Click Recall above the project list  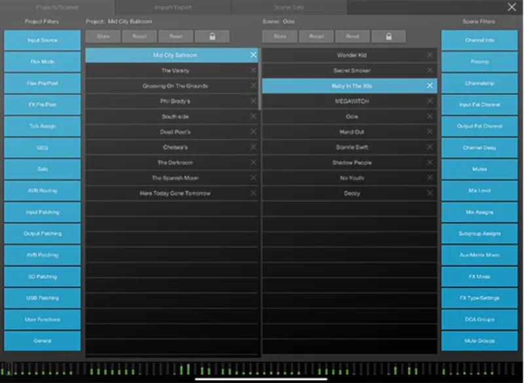tap(140, 37)
